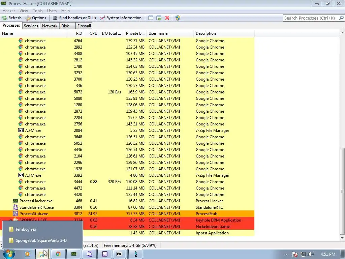Select the ProcessStub.exe process name
The width and height of the screenshot is (345, 259).
[x=34, y=213]
